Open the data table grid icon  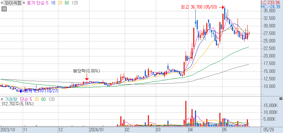pyautogui.click(x=4, y=9)
